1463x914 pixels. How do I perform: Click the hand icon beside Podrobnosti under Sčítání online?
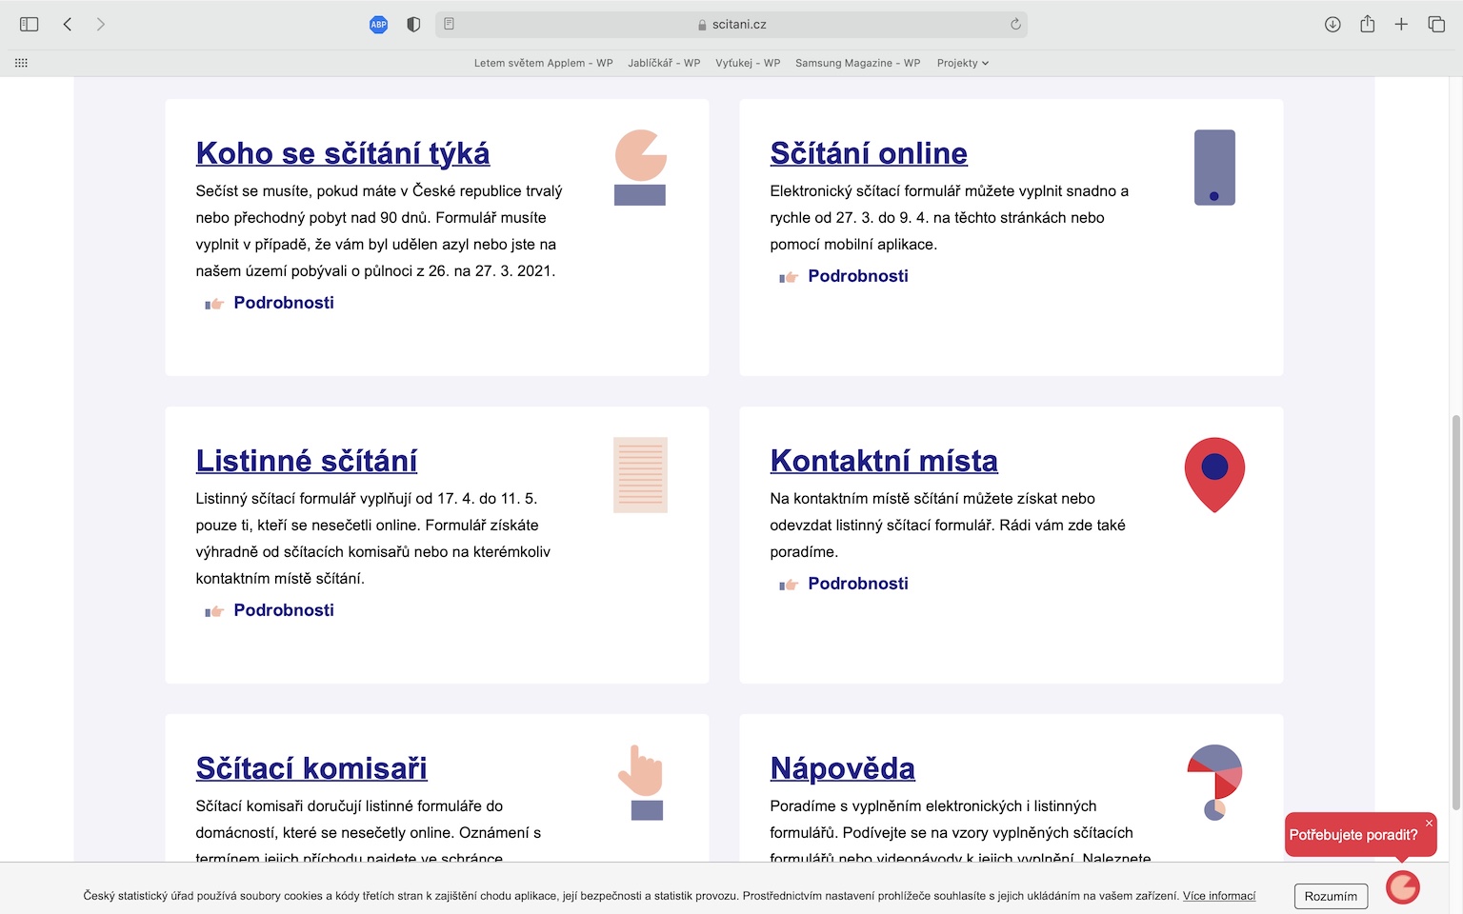[x=789, y=277]
